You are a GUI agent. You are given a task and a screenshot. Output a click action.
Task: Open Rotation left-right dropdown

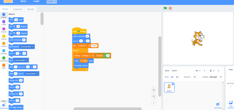point(216,77)
